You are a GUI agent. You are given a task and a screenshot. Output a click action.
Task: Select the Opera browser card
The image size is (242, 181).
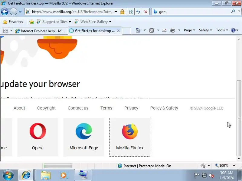tap(38, 137)
